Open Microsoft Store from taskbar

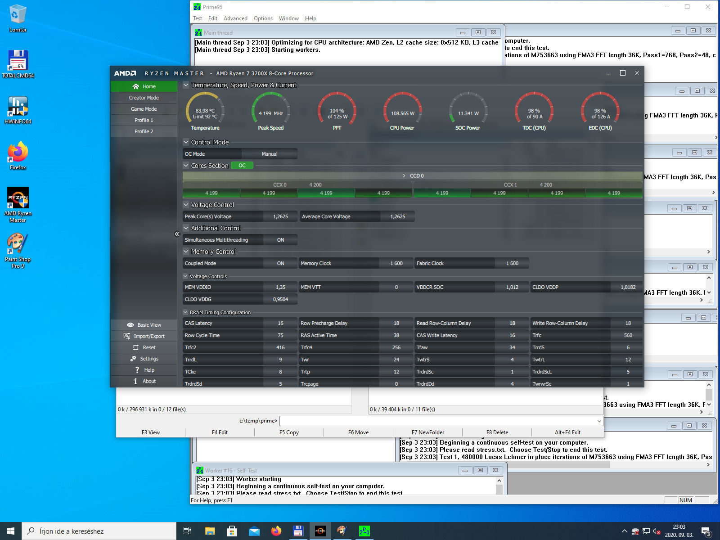point(232,531)
